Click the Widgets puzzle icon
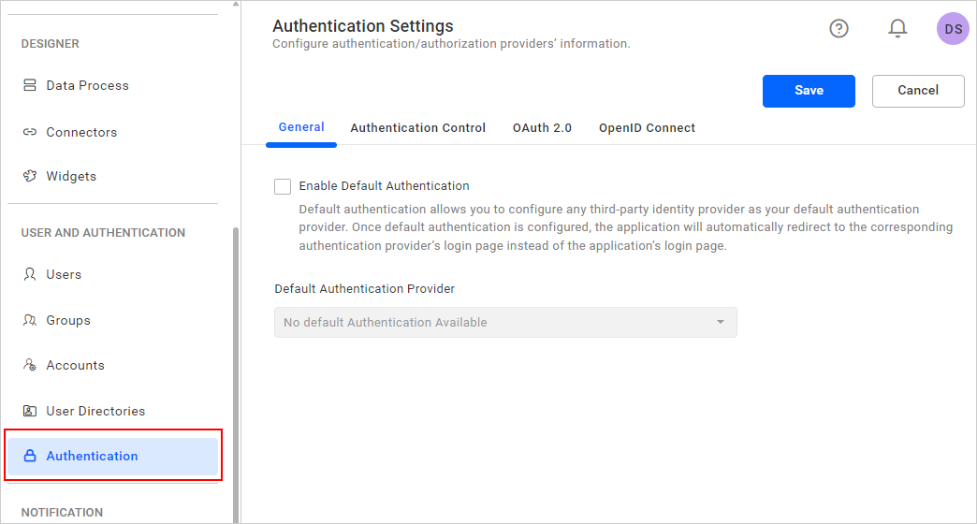 coord(29,176)
